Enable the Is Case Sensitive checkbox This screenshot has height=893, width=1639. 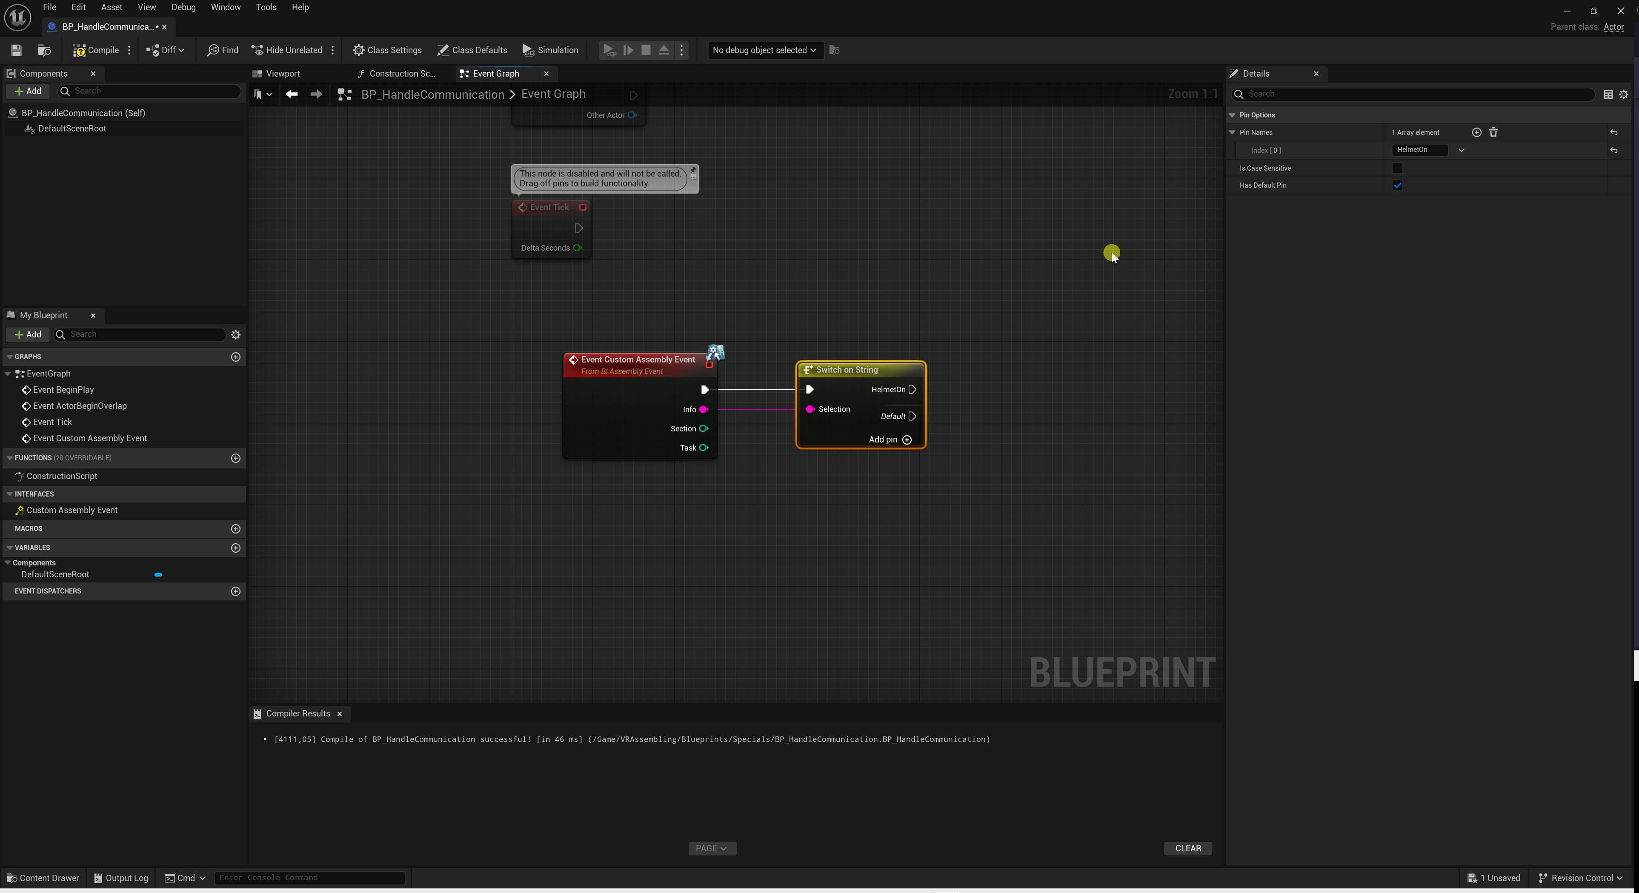point(1397,168)
